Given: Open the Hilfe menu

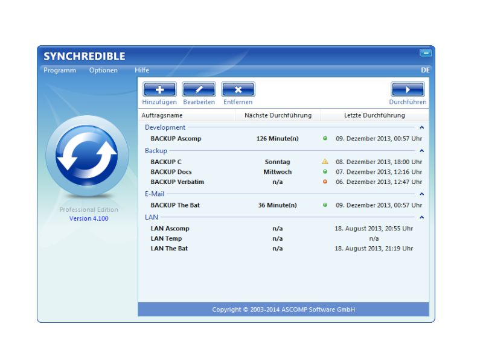Looking at the screenshot, I should (142, 70).
